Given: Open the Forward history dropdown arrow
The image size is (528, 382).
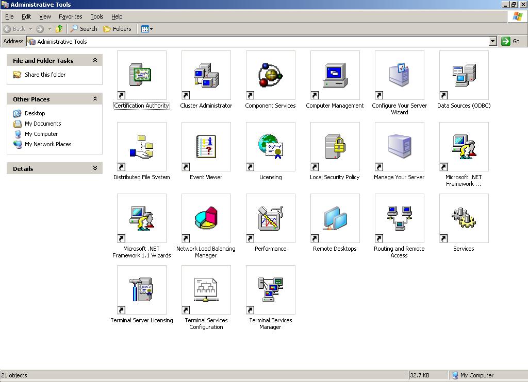Looking at the screenshot, I should pos(49,29).
